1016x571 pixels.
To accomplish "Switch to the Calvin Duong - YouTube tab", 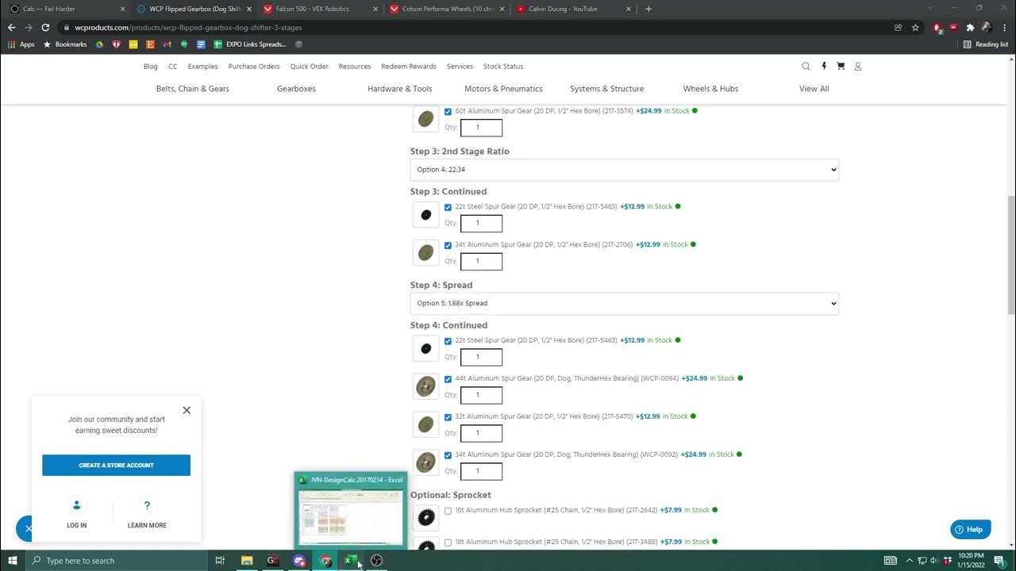I will (x=574, y=9).
